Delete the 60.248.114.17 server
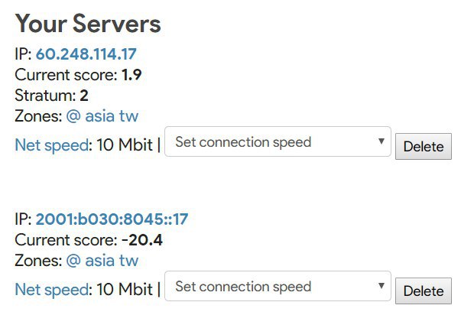The image size is (461, 315). tap(424, 146)
